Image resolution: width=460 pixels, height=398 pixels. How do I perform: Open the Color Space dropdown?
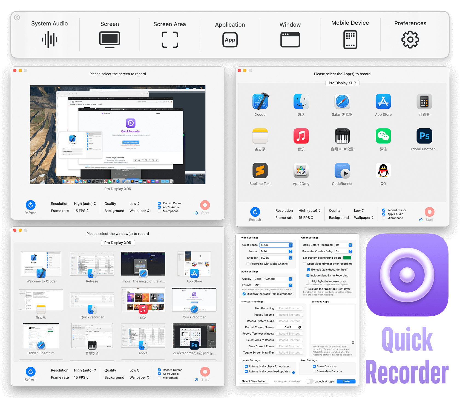click(x=276, y=245)
